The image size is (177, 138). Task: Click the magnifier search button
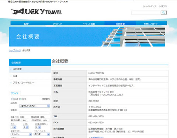(164, 13)
